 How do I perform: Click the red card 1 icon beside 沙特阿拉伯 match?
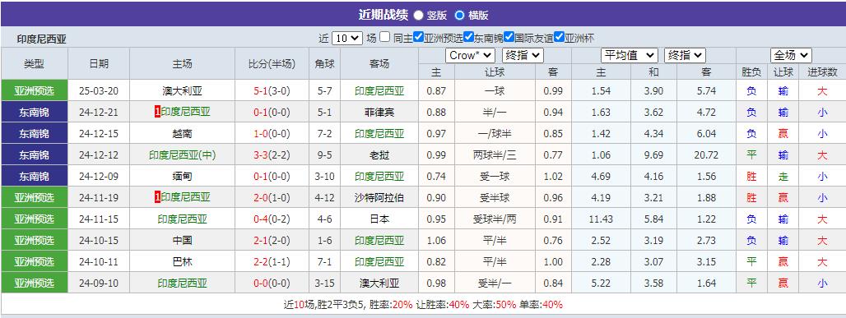point(157,197)
